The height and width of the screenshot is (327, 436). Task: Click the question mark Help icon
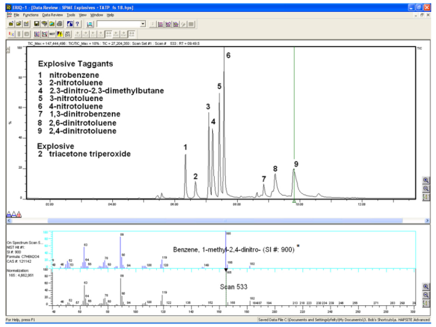pyautogui.click(x=77, y=24)
